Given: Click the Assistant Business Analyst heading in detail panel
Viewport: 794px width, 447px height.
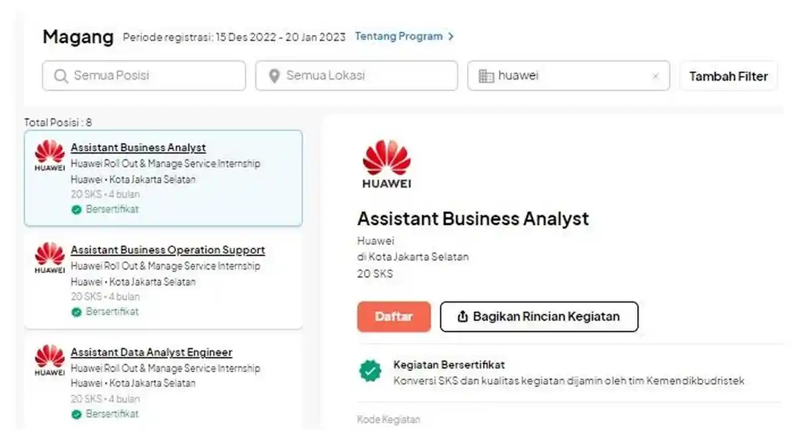Looking at the screenshot, I should (x=473, y=219).
